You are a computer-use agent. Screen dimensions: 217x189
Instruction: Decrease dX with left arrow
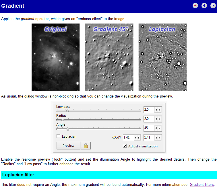click(135, 138)
